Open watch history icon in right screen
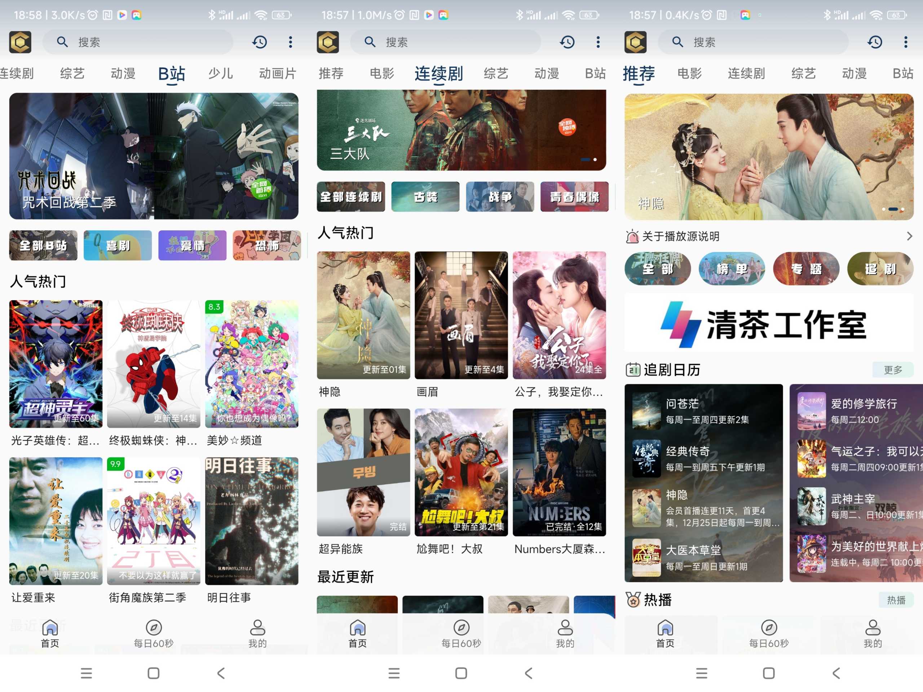 pyautogui.click(x=875, y=42)
